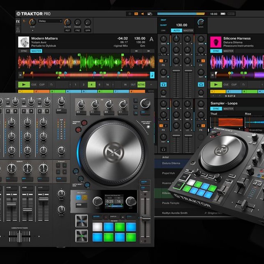Open the Deck A letter options menu
The image size is (264, 264).
[151, 39]
